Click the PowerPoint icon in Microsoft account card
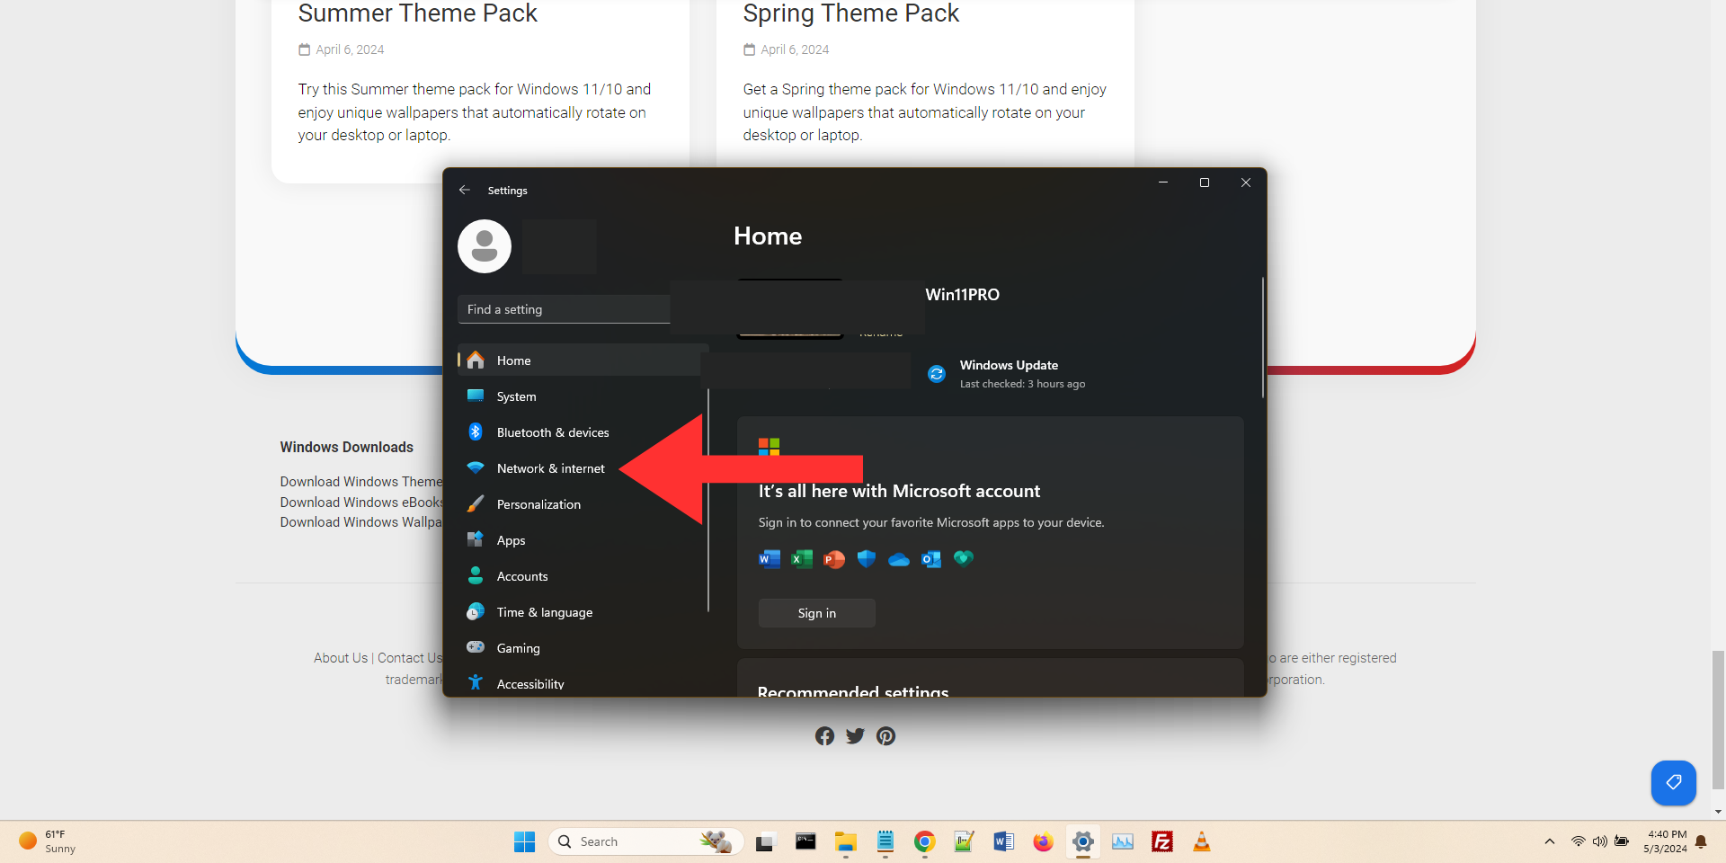This screenshot has width=1726, height=863. (834, 559)
